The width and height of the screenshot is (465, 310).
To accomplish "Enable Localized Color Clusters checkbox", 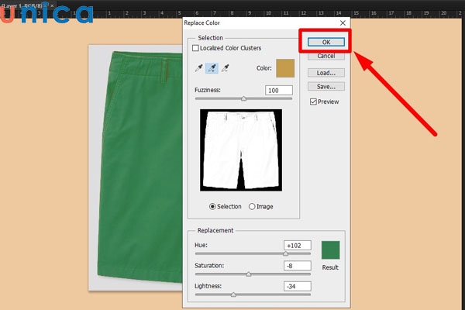I will [196, 48].
